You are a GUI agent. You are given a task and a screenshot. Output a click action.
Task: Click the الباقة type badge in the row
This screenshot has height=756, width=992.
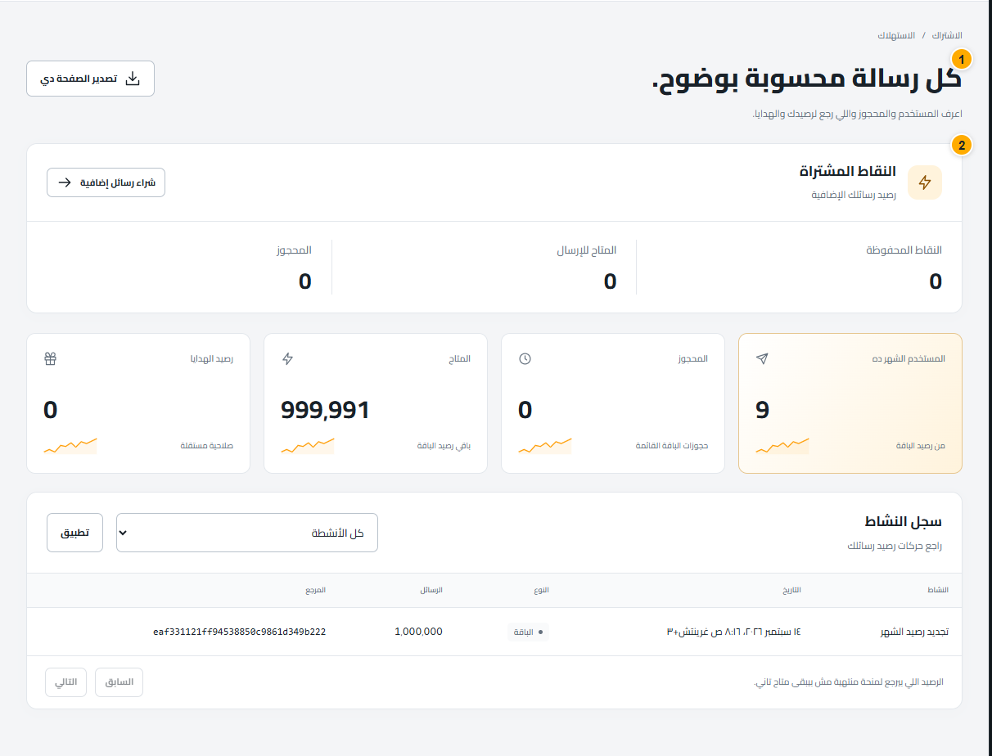(x=528, y=632)
